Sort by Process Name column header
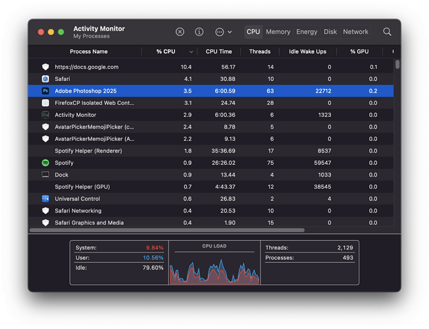 (x=89, y=51)
